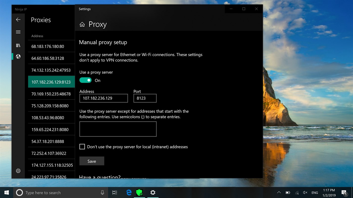Open the globe Proxies section icon
This screenshot has width=353, height=198.
pos(18,57)
